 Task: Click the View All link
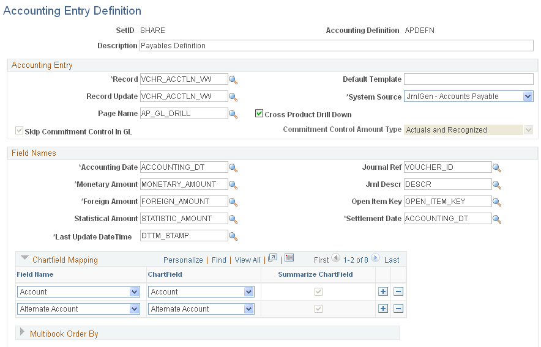coord(248,260)
